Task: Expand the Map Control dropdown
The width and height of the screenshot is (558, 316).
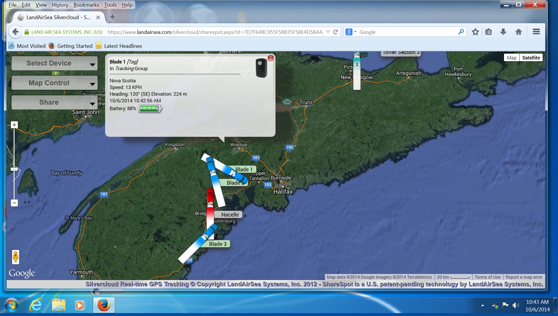Action: point(55,83)
